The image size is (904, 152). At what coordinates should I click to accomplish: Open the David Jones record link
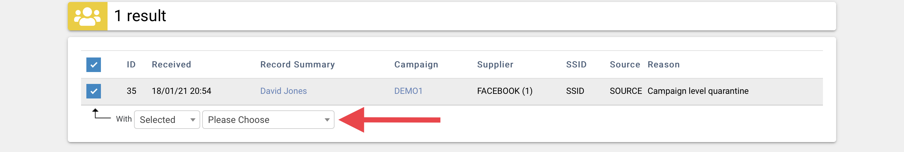click(x=284, y=91)
